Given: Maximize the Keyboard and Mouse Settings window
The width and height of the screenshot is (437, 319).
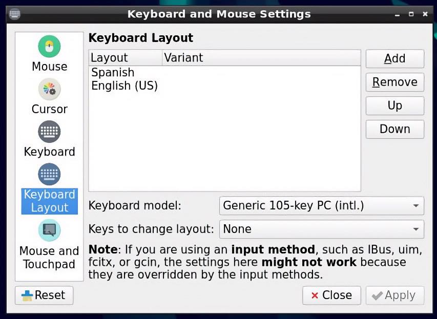Looking at the screenshot, I should click(x=411, y=14).
